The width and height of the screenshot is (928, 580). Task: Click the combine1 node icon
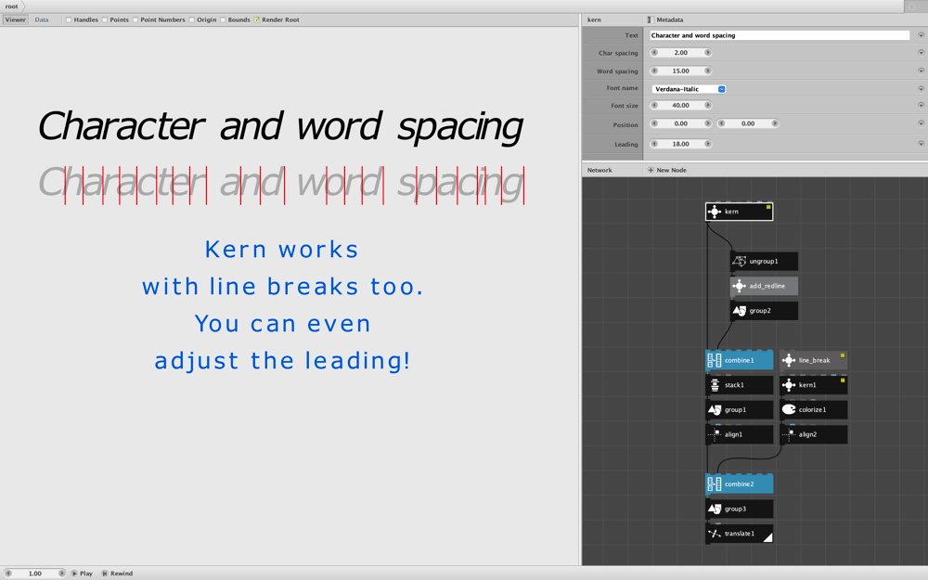pos(715,360)
